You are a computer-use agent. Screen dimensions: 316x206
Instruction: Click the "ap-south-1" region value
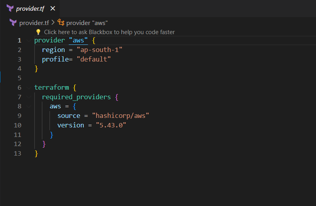click(99, 50)
